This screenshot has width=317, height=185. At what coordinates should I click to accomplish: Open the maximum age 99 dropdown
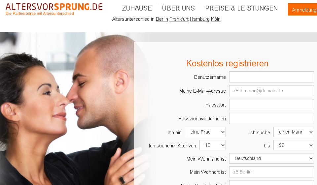(294, 145)
